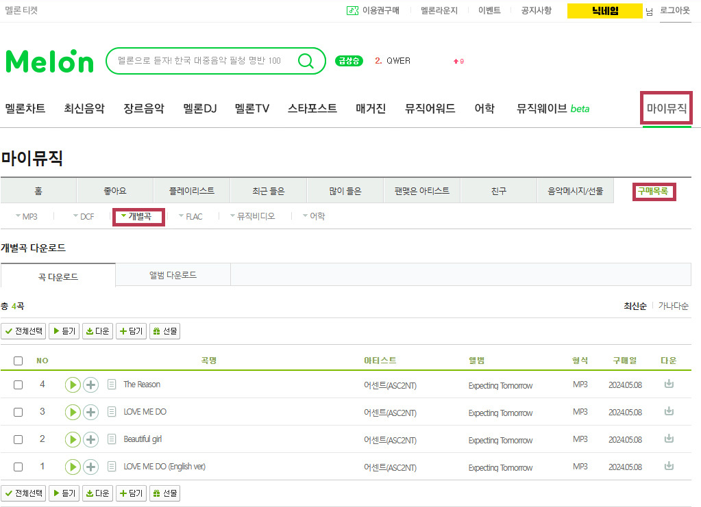Download Beautiful girl via row download icon
The image size is (701, 507).
click(x=669, y=439)
